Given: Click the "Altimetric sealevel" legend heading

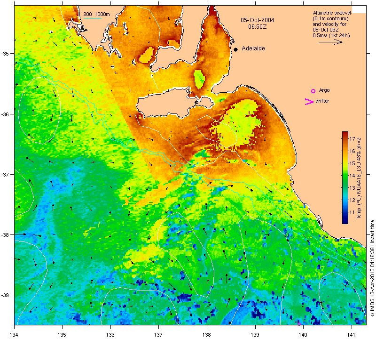Looking at the screenshot, I should [x=332, y=13].
